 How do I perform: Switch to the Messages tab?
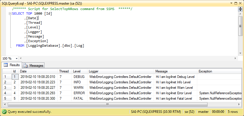click(x=34, y=66)
